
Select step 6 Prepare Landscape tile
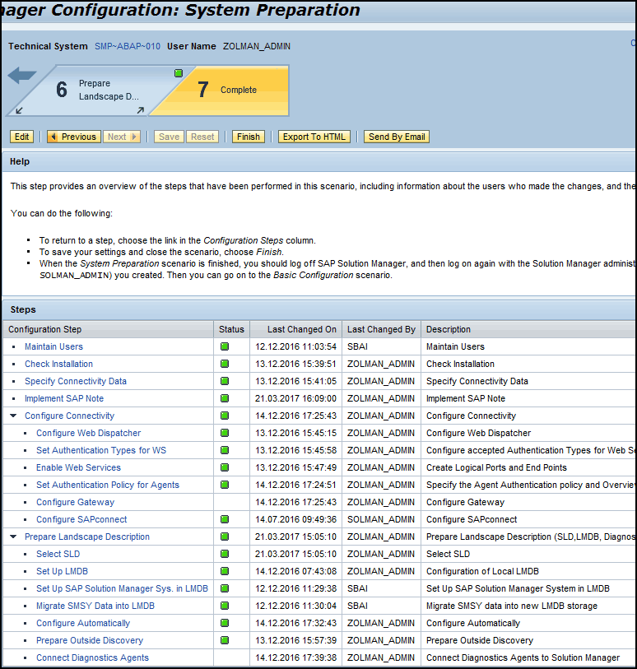(91, 91)
